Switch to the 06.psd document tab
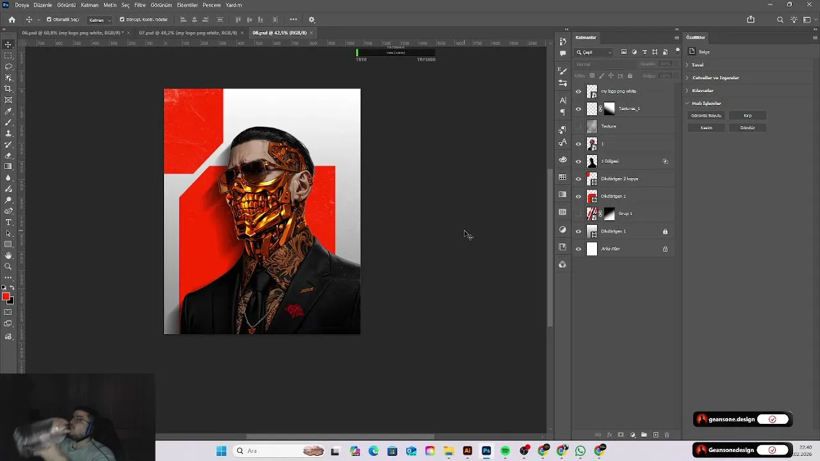Screen dimensions: 820x461 pos(72,33)
